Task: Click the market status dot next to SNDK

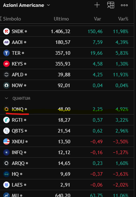Action: (x=26, y=31)
